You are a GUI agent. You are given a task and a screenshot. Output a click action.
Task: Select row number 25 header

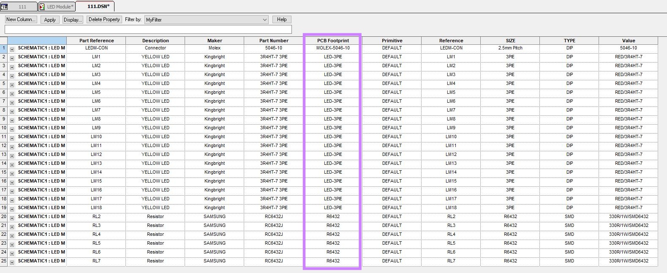coord(4,261)
